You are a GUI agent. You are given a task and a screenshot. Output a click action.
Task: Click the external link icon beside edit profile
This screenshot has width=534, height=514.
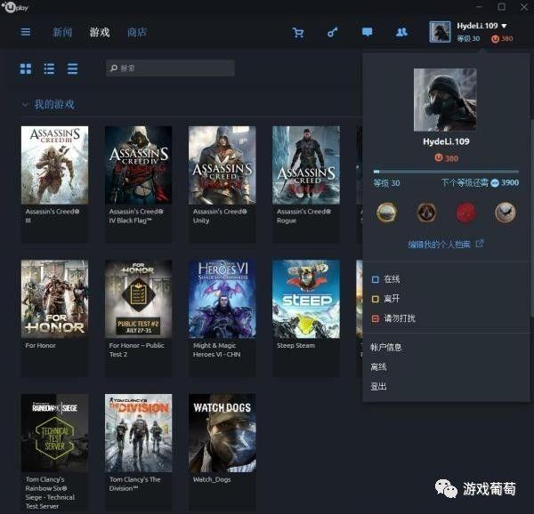point(480,244)
